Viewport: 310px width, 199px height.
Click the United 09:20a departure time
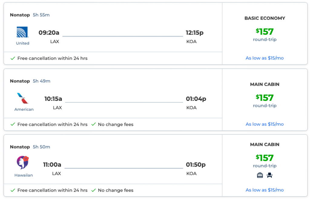[x=49, y=33]
